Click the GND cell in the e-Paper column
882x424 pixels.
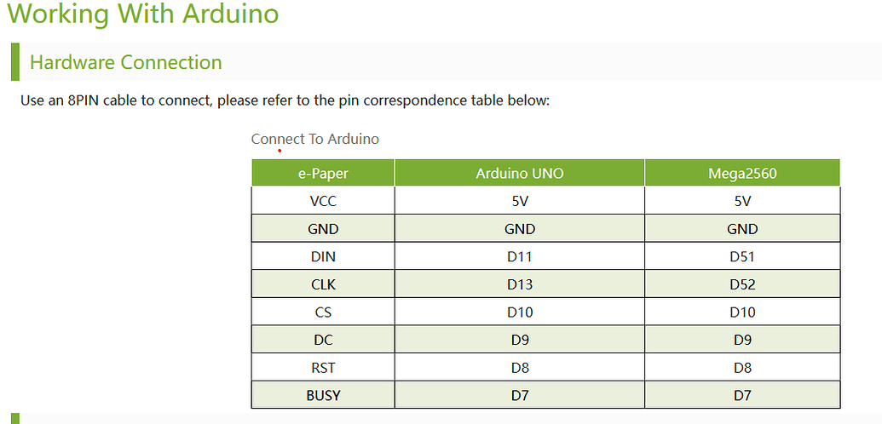pyautogui.click(x=323, y=229)
